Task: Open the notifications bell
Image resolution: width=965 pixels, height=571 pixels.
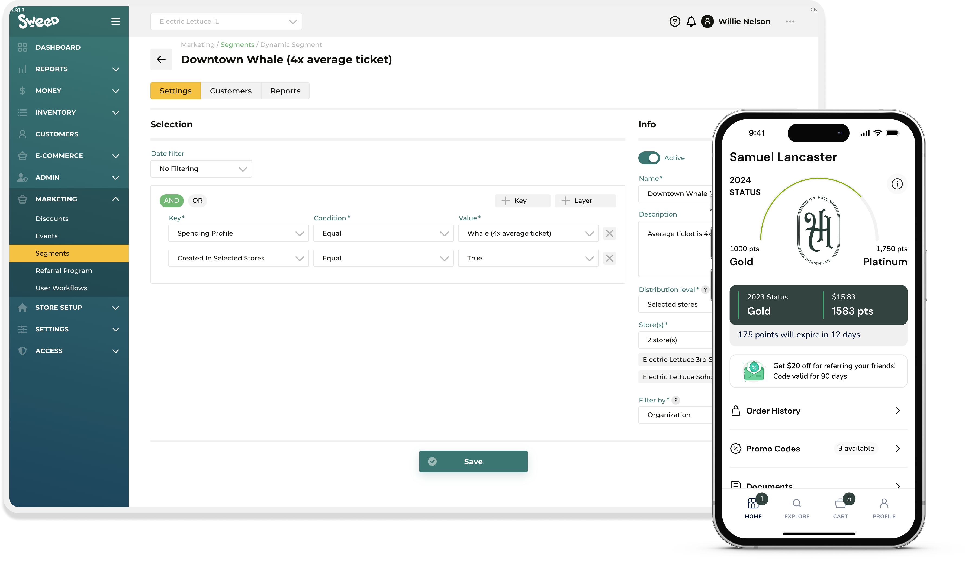Action: coord(691,22)
